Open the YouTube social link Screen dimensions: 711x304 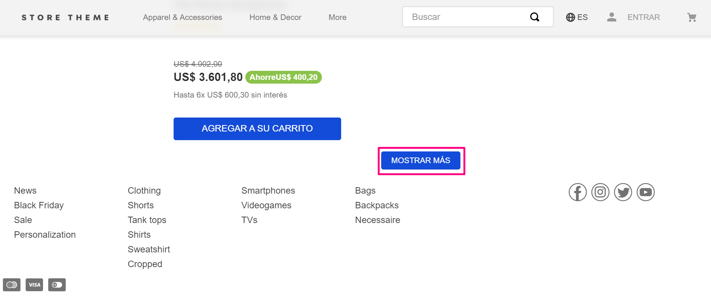(645, 192)
